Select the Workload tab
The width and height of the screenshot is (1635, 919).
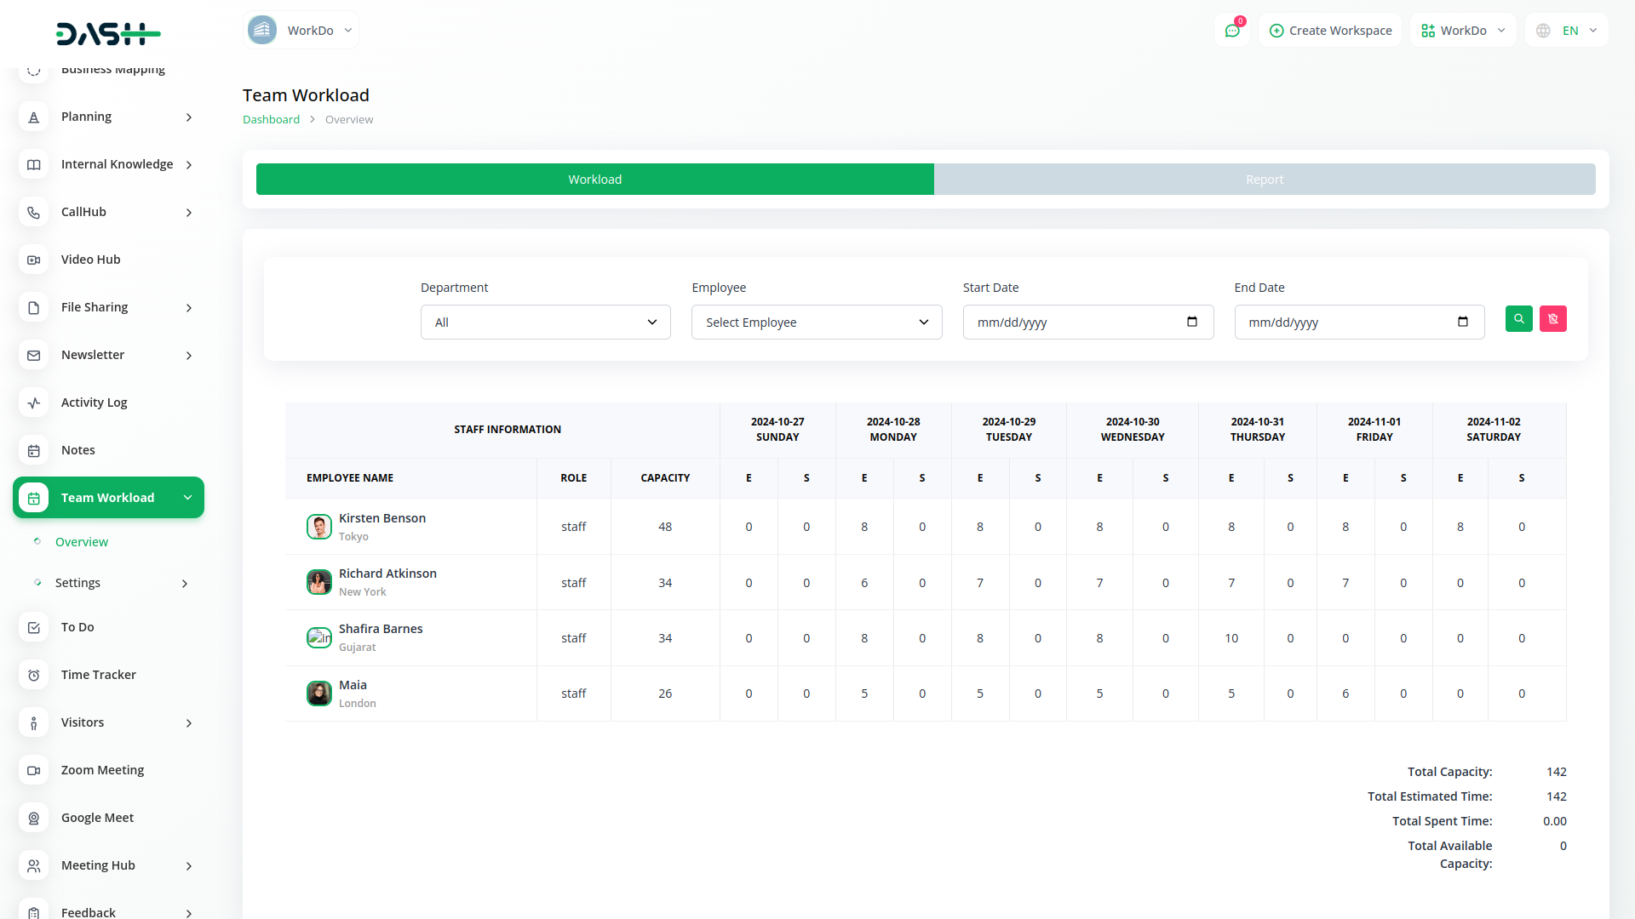click(x=594, y=180)
